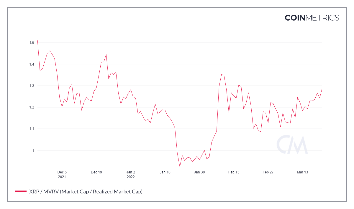Click the 1.3 y-axis label
The width and height of the screenshot is (354, 209).
(32, 86)
